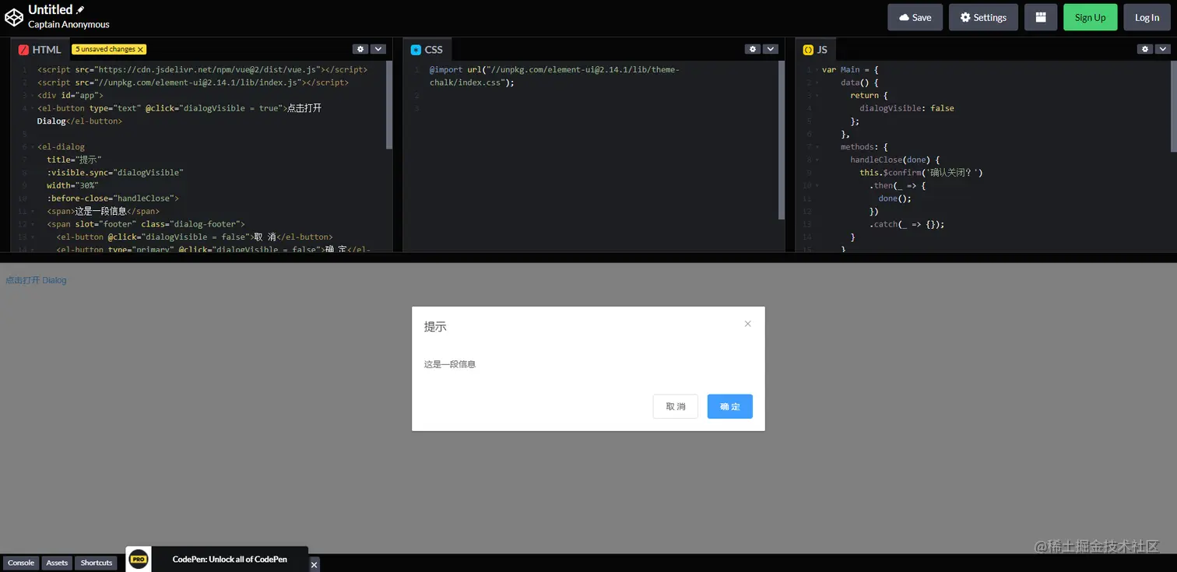Click the @import url line in CSS
1177x572 pixels.
[554, 76]
